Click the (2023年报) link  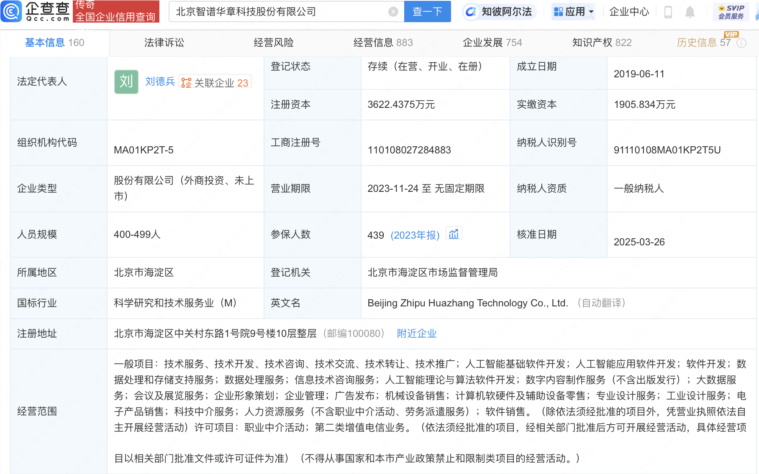[415, 235]
